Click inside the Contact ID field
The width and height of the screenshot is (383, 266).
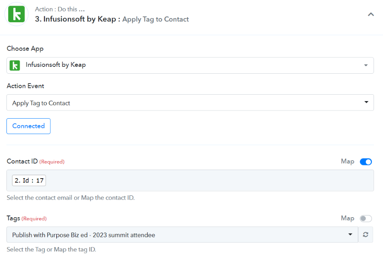click(x=190, y=181)
